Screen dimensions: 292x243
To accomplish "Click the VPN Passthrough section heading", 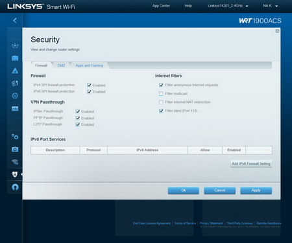I will 47,102.
